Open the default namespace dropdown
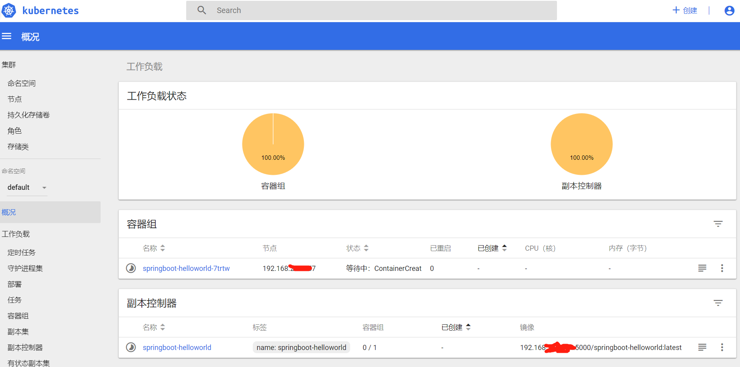The width and height of the screenshot is (740, 367). [x=27, y=187]
